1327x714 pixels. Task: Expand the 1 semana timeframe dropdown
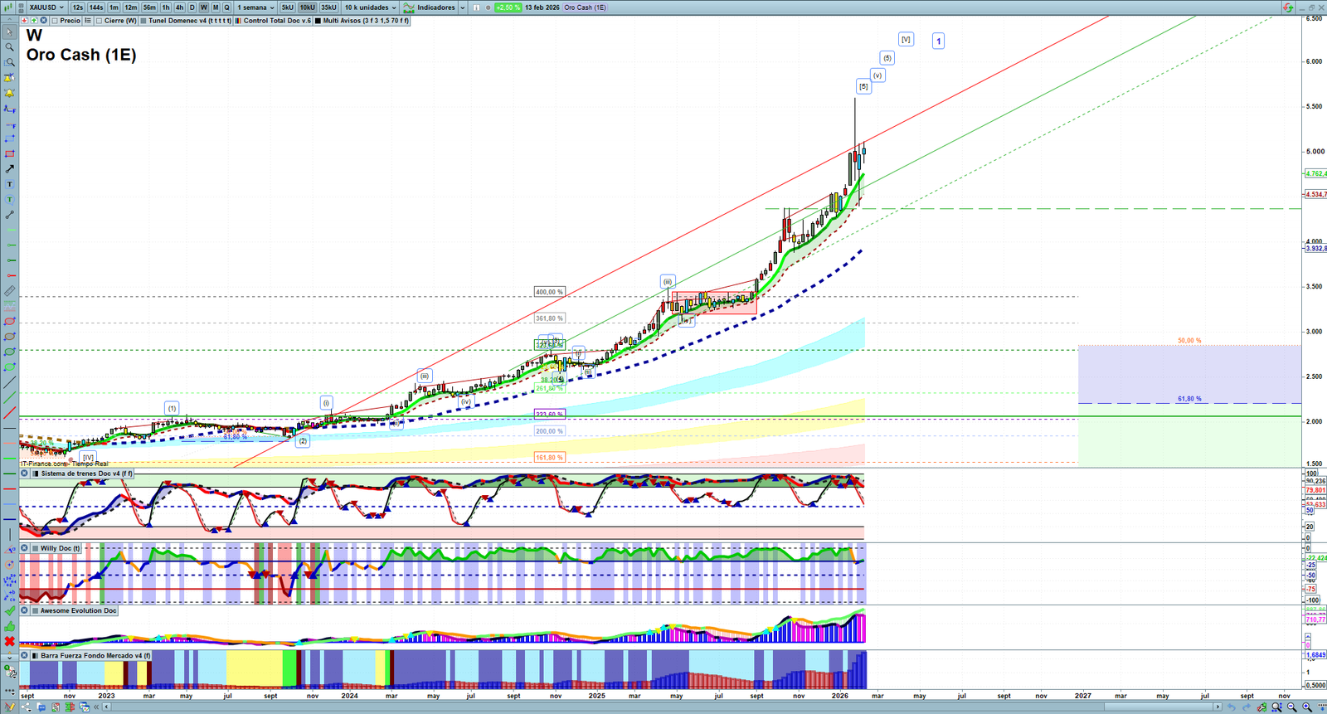pyautogui.click(x=255, y=7)
